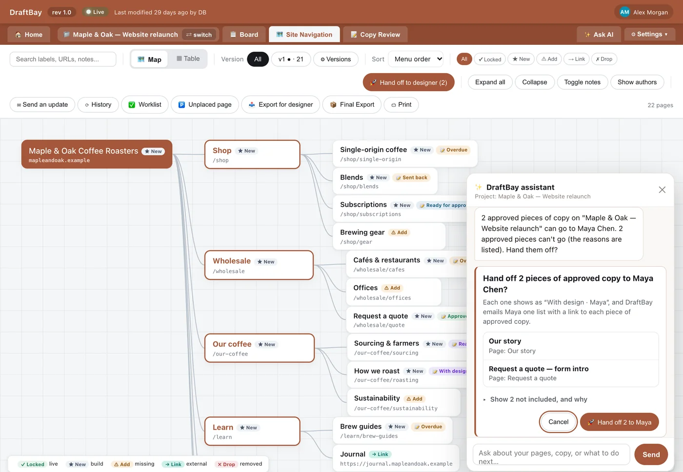Select the Wholesale page node
The image size is (683, 472).
tap(259, 265)
